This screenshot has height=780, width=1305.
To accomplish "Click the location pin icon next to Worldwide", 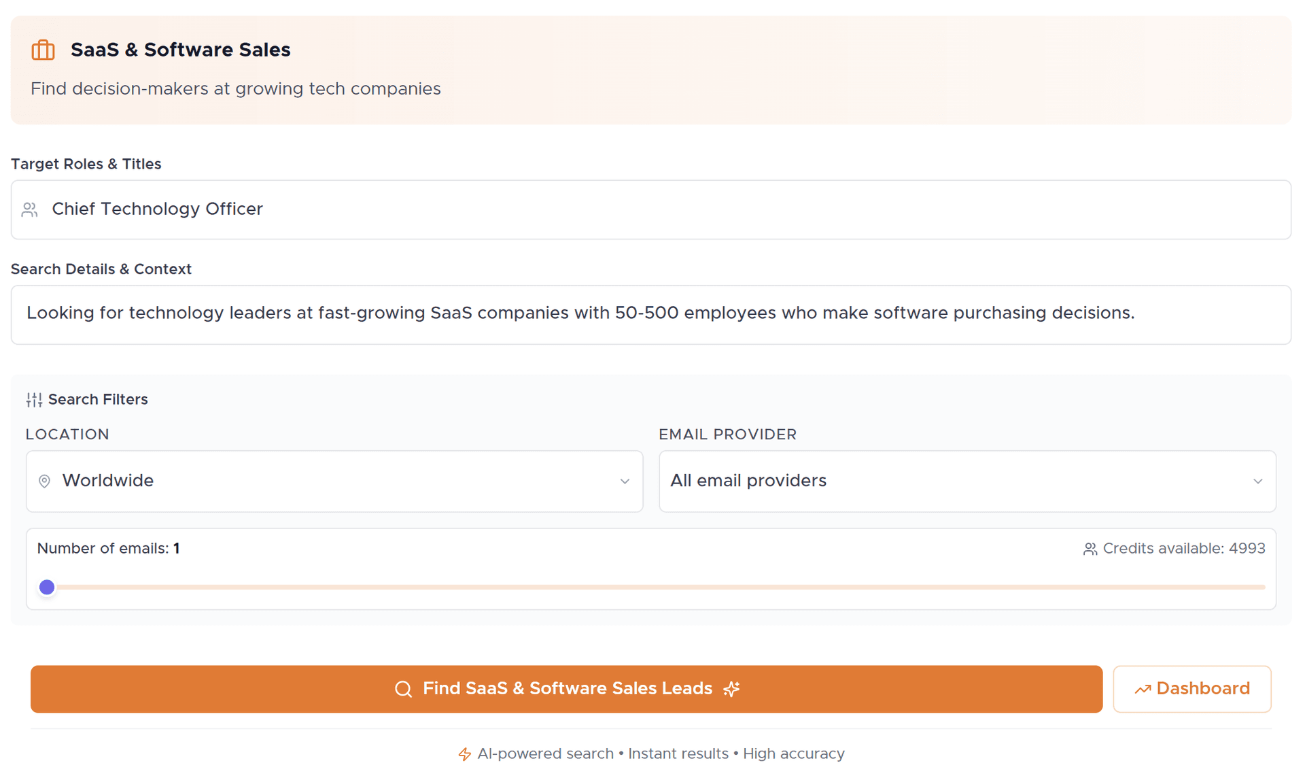I will [x=45, y=481].
